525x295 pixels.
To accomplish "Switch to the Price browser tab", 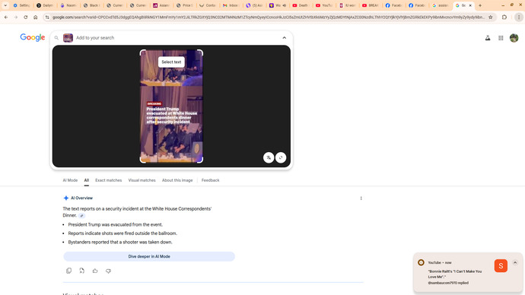I will click(x=184, y=5).
